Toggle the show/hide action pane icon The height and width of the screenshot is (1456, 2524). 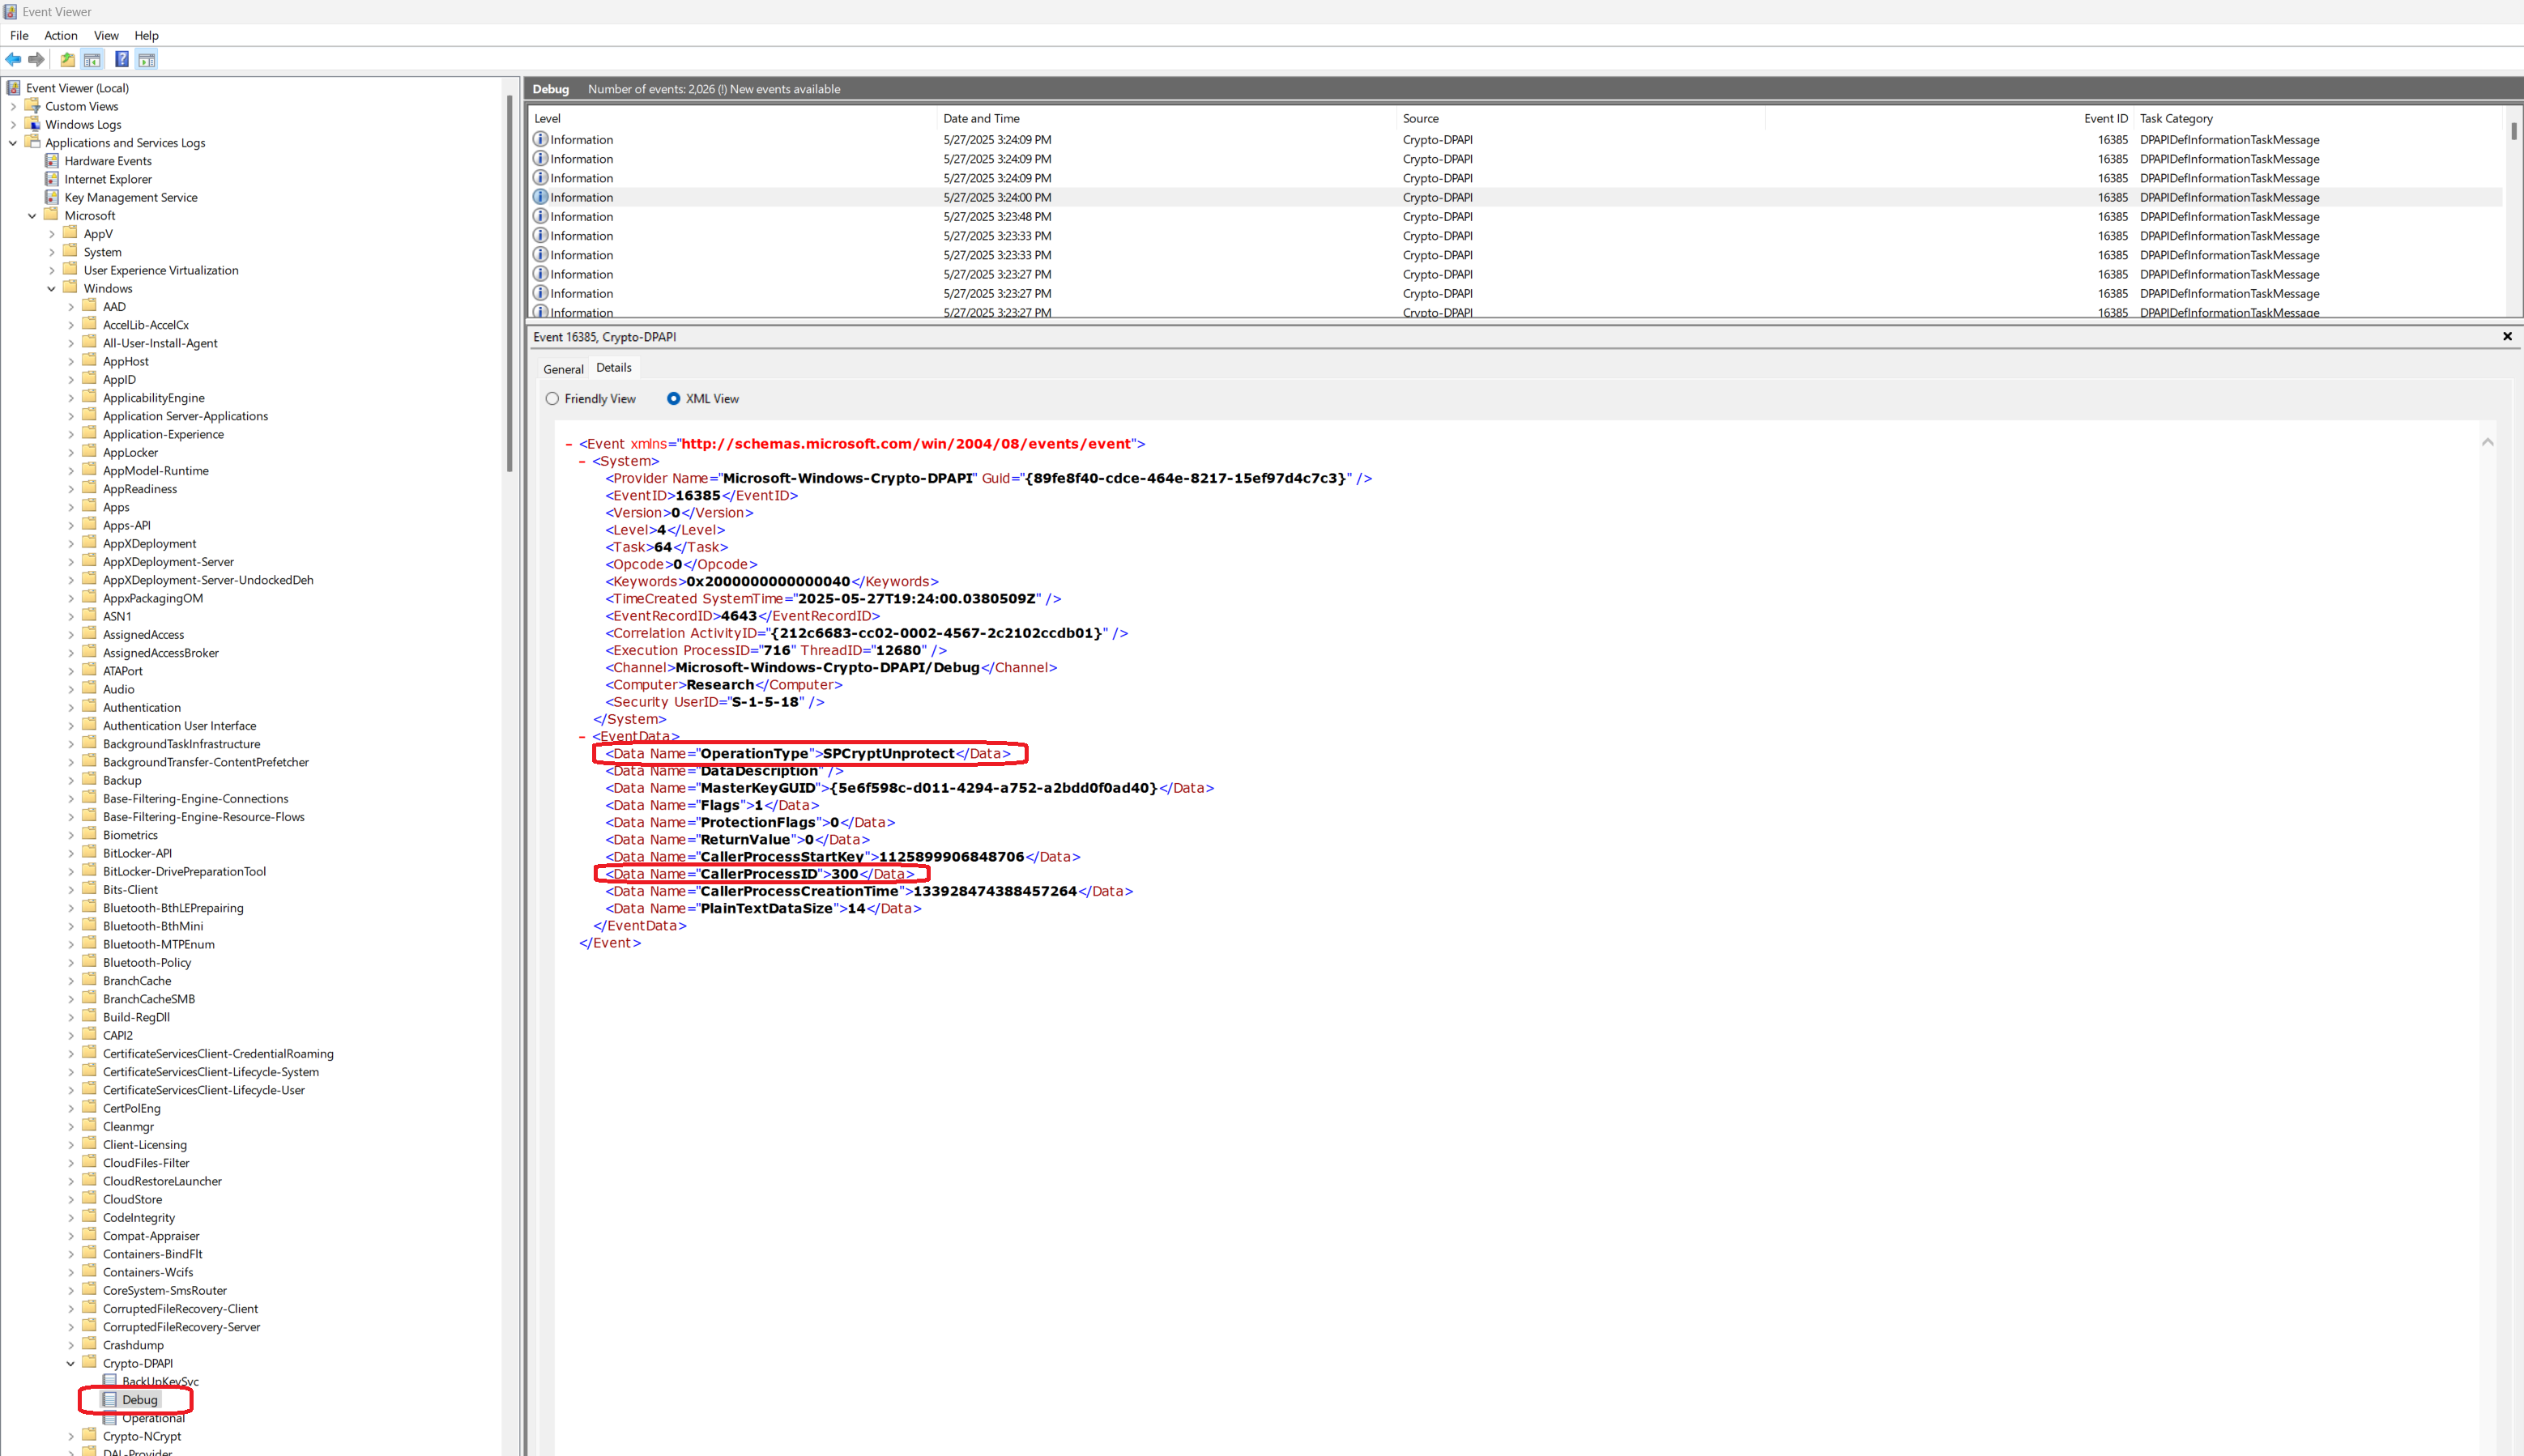[x=147, y=60]
